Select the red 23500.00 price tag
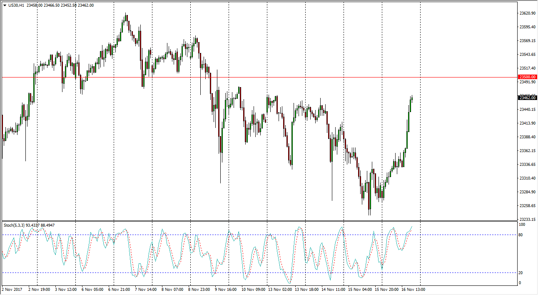The image size is (538, 295). coord(527,77)
